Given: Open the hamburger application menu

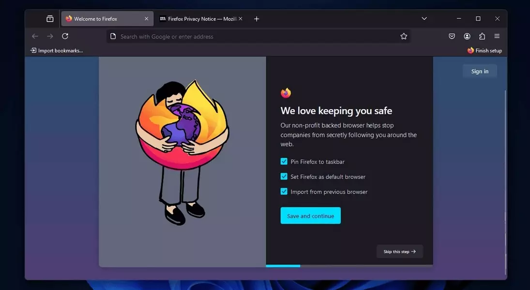Looking at the screenshot, I should click(x=497, y=36).
